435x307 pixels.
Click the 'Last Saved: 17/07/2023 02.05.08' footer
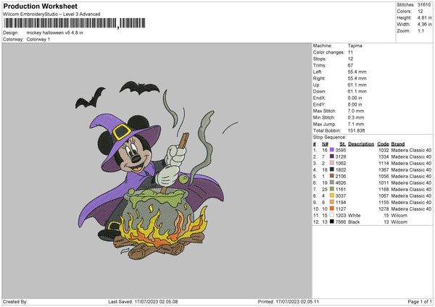coord(143,301)
